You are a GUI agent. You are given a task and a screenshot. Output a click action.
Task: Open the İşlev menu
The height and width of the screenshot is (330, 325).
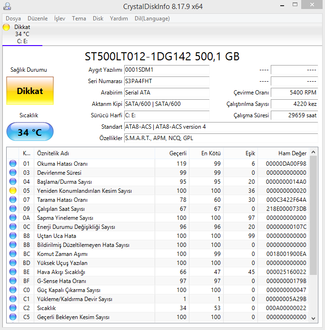pyautogui.click(x=59, y=19)
